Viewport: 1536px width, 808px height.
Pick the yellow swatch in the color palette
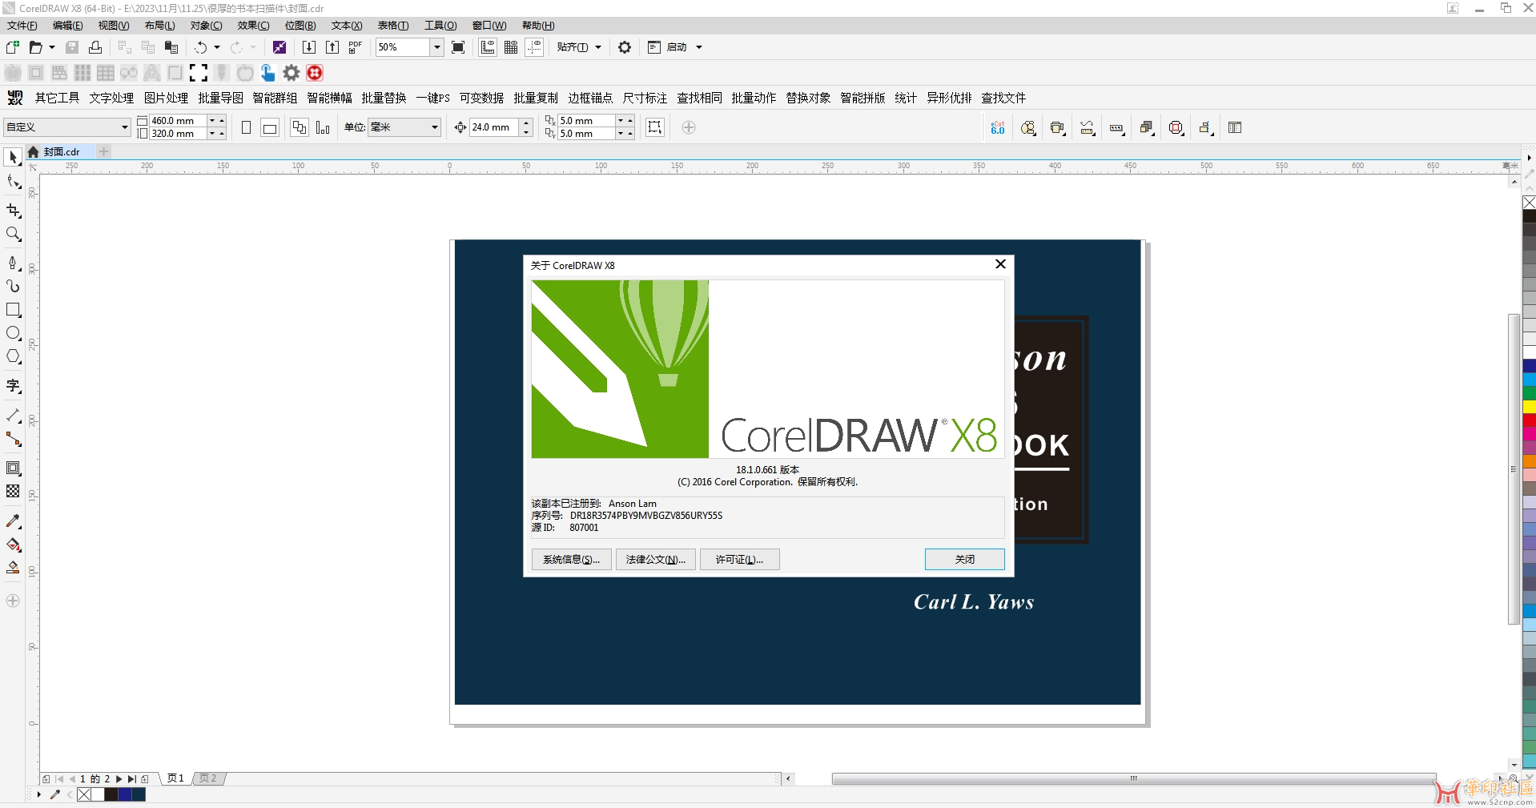[1529, 407]
